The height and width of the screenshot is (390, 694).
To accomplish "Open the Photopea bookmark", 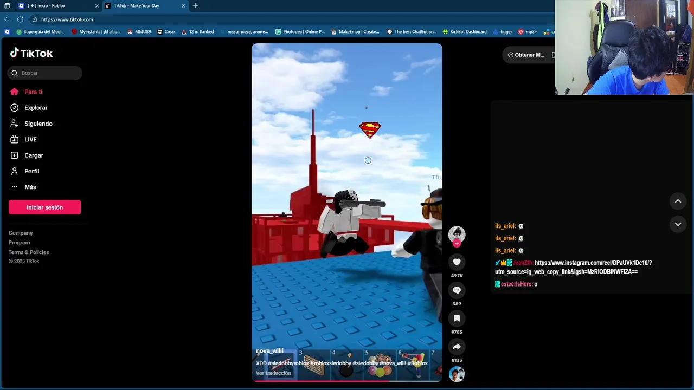I will coord(300,32).
